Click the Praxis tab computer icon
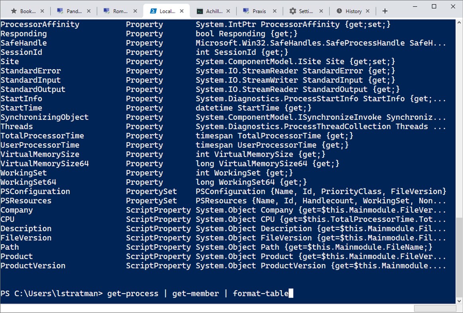 click(246, 11)
